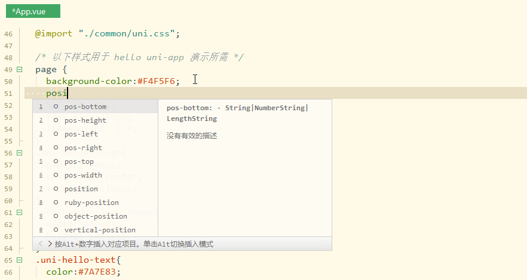The height and width of the screenshot is (280, 527).
Task: Collapse the code block at line 61
Action: click(19, 213)
